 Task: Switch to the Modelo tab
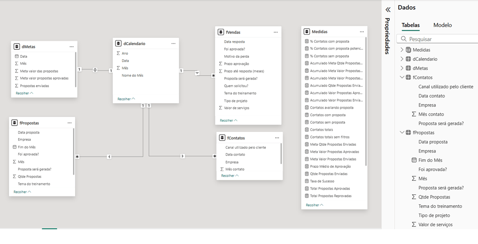click(442, 25)
